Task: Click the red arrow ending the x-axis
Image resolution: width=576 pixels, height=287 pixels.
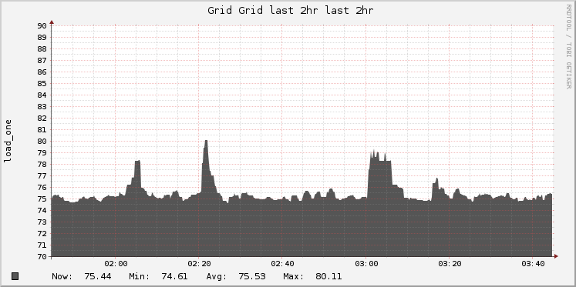Action: [556, 256]
